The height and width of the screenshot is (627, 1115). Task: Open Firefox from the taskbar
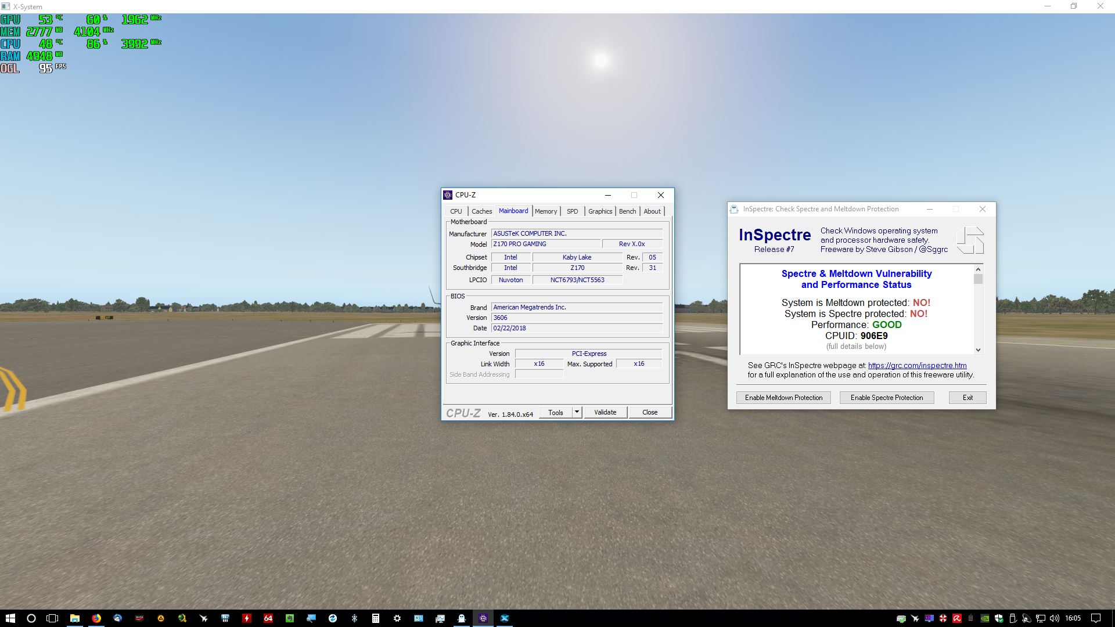coord(96,618)
